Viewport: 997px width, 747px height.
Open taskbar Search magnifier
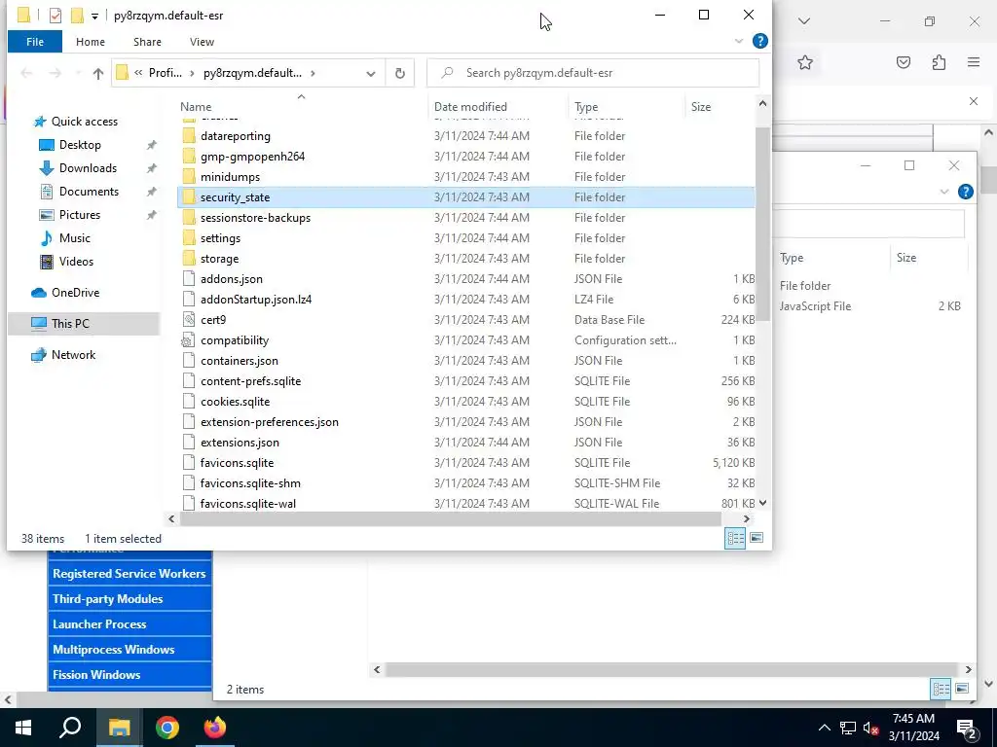pos(70,728)
